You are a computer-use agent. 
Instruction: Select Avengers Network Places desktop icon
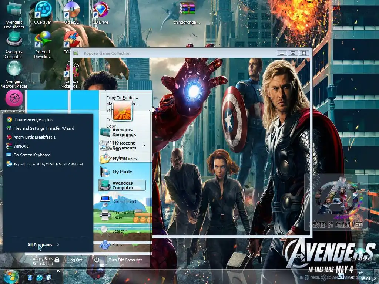point(14,74)
